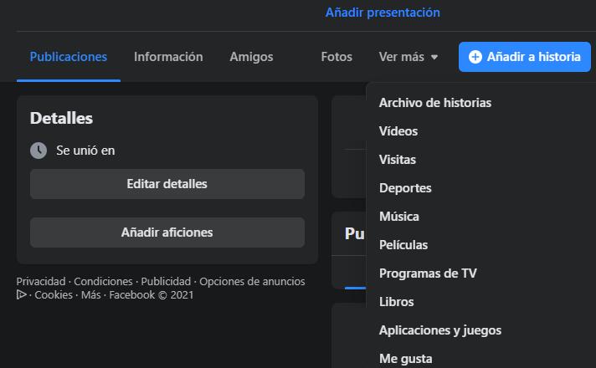Screen dimensions: 596x368
Task: Pick Música in the Ver más menu
Action: tap(399, 217)
